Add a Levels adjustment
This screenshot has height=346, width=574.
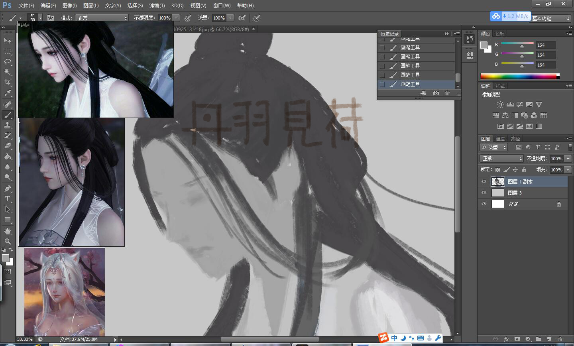point(510,105)
